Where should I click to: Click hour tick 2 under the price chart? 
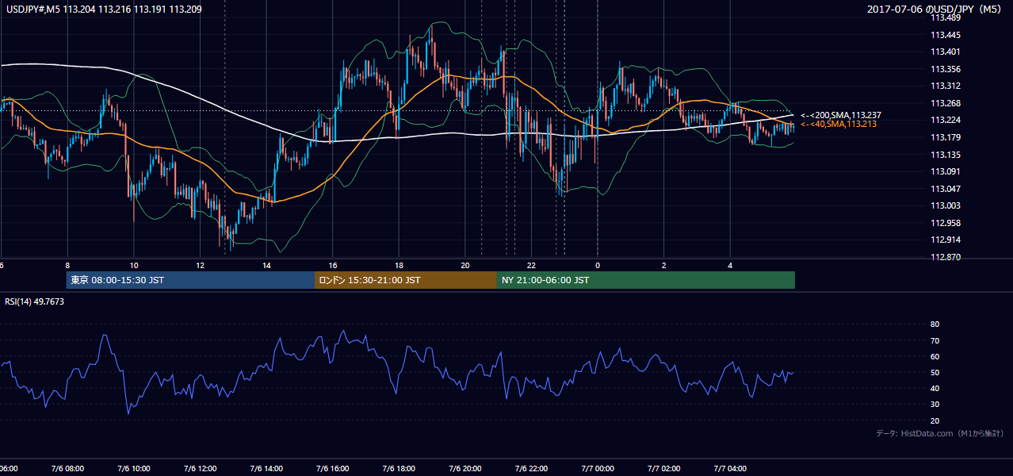click(664, 266)
